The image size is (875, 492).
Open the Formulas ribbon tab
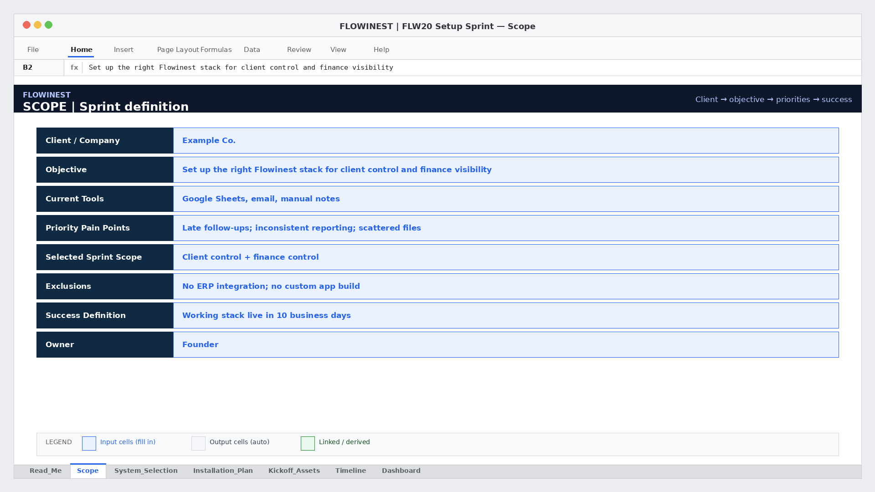point(216,50)
